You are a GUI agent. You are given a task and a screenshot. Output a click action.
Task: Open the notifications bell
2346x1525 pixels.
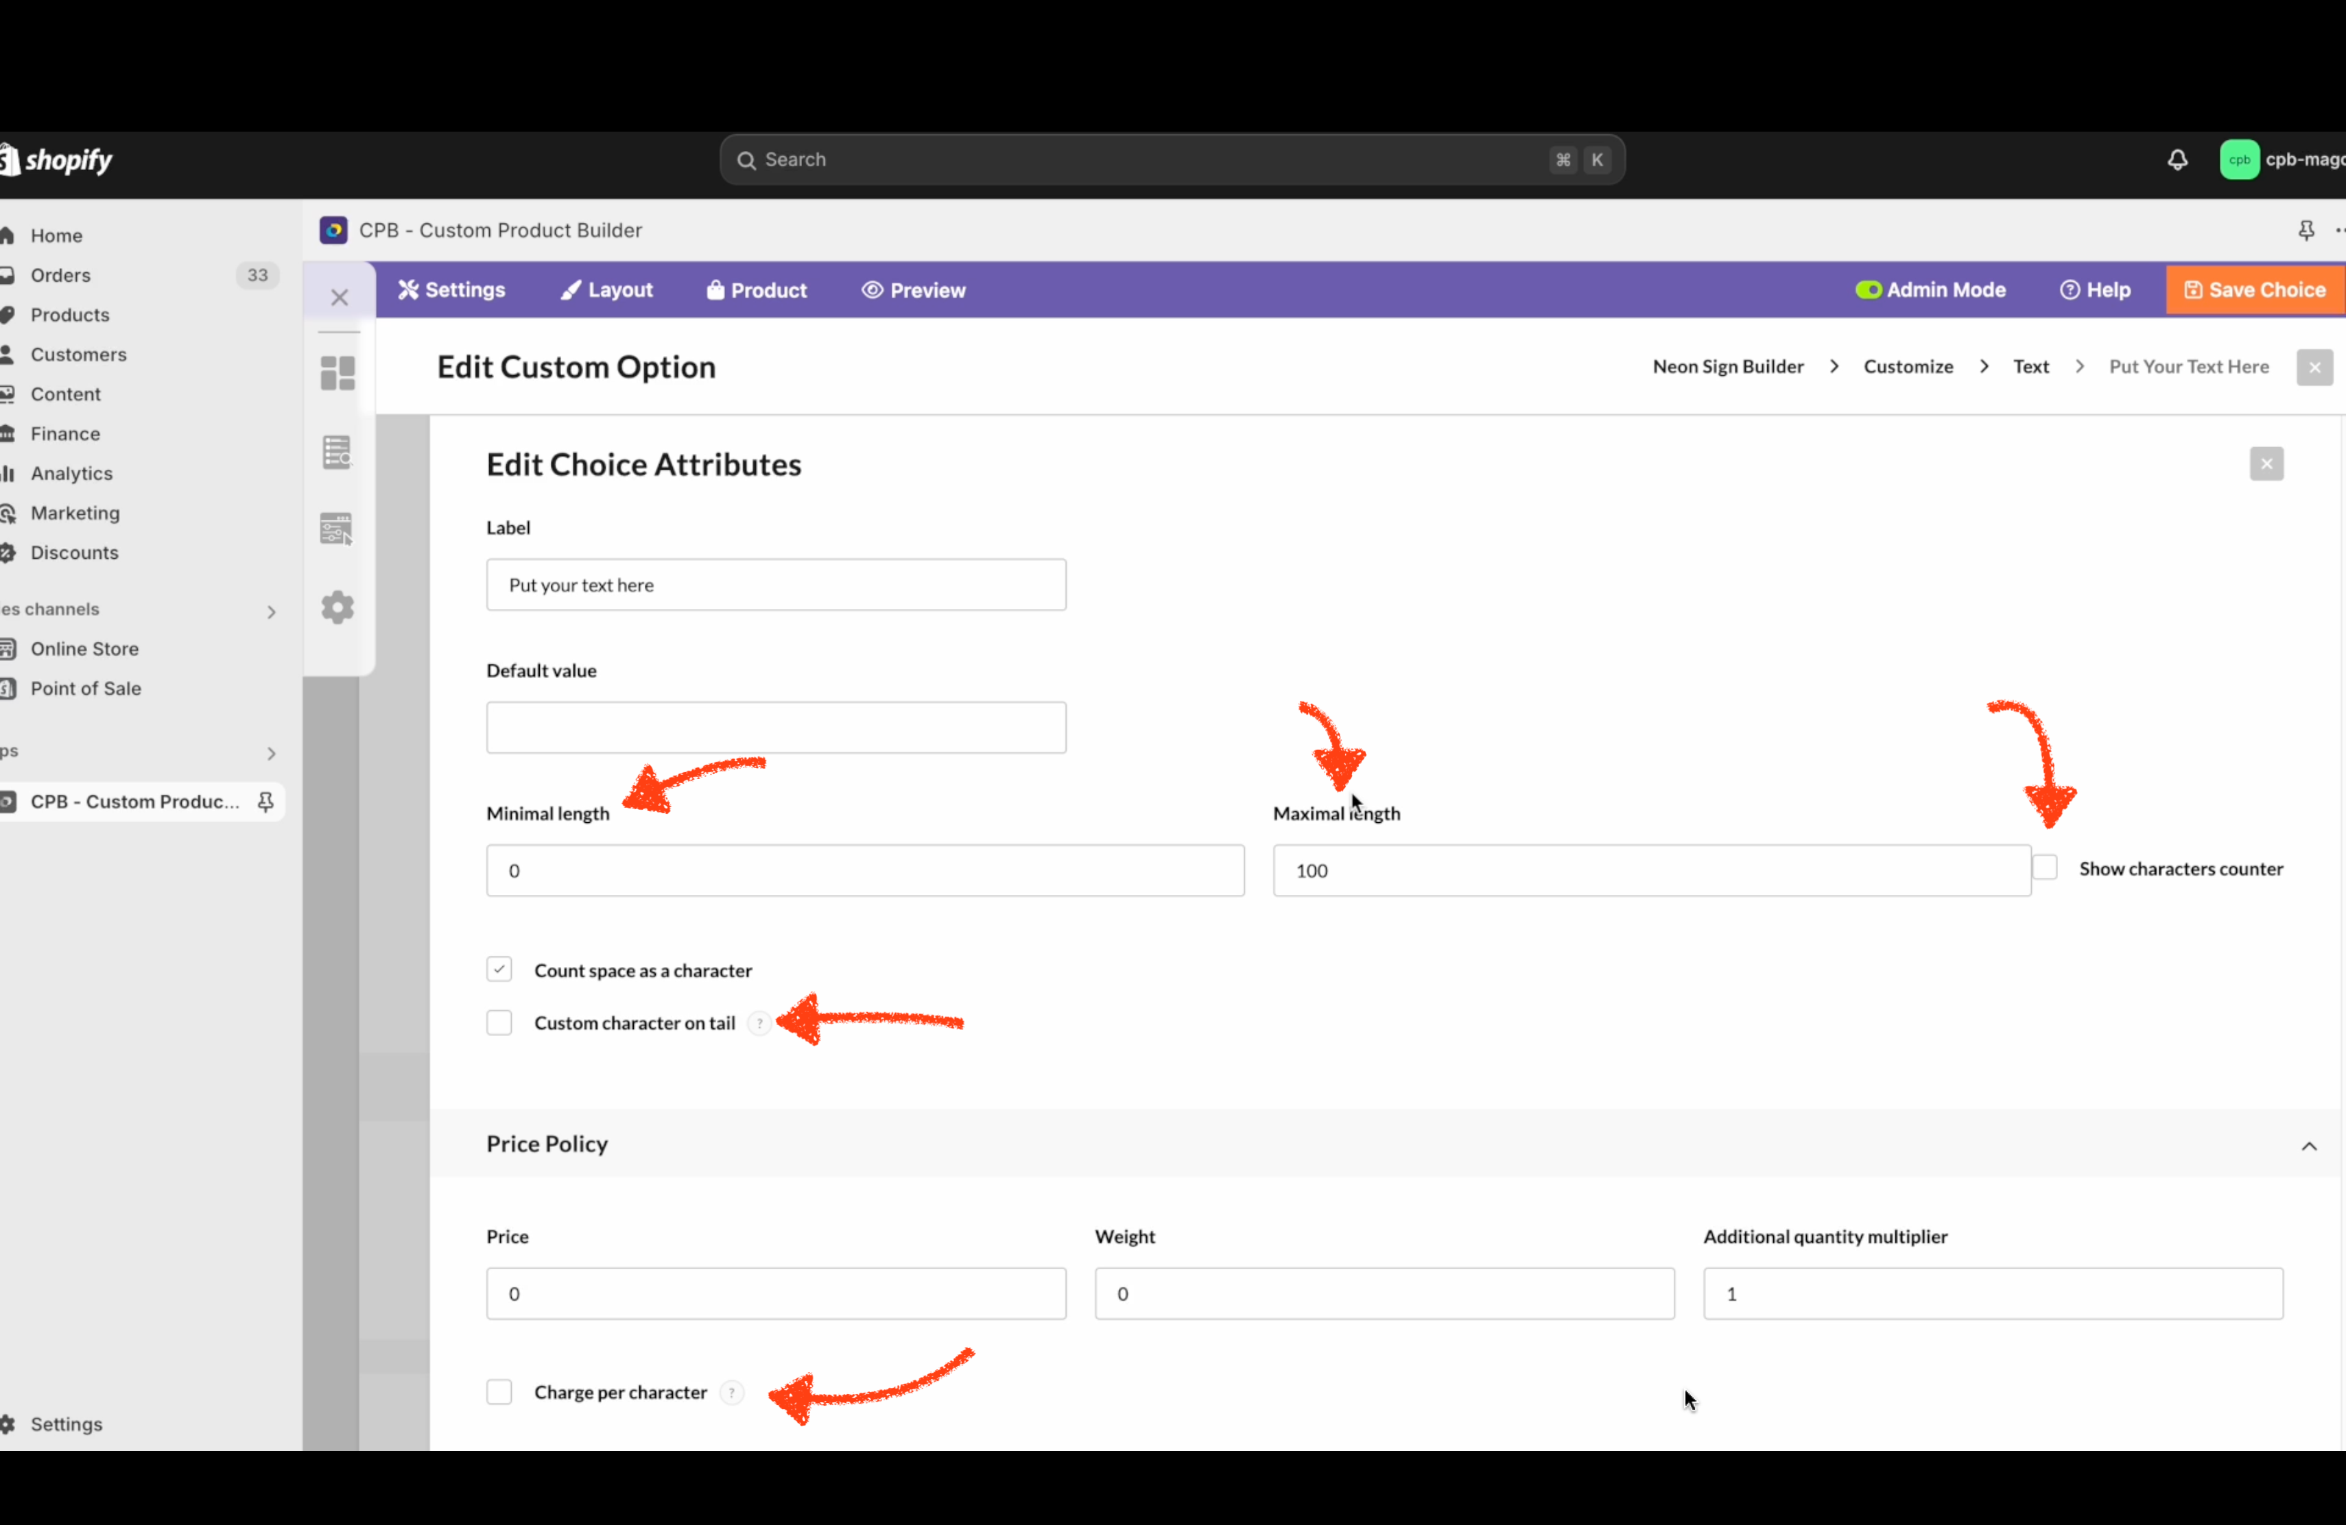click(2177, 160)
